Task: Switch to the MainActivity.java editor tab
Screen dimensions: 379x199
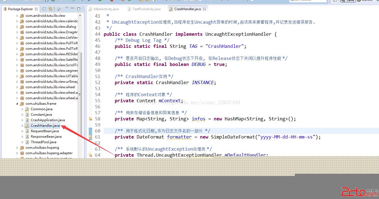Action: [x=104, y=9]
